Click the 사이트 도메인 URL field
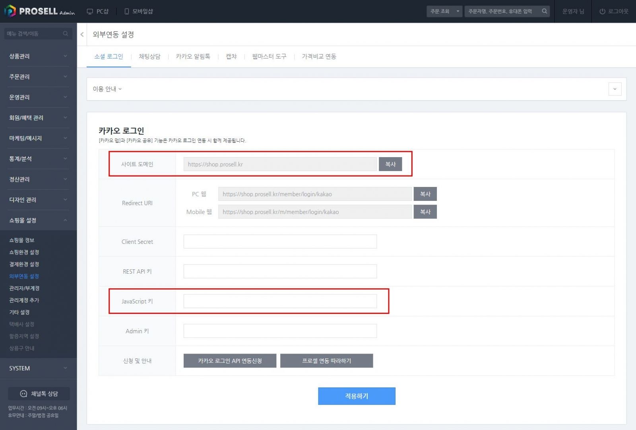The width and height of the screenshot is (636, 430). [280, 164]
